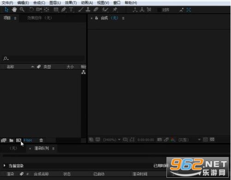Viewport: 231px width, 180px height.
Task: Sort project items by 名称 column
Action: [x=11, y=67]
